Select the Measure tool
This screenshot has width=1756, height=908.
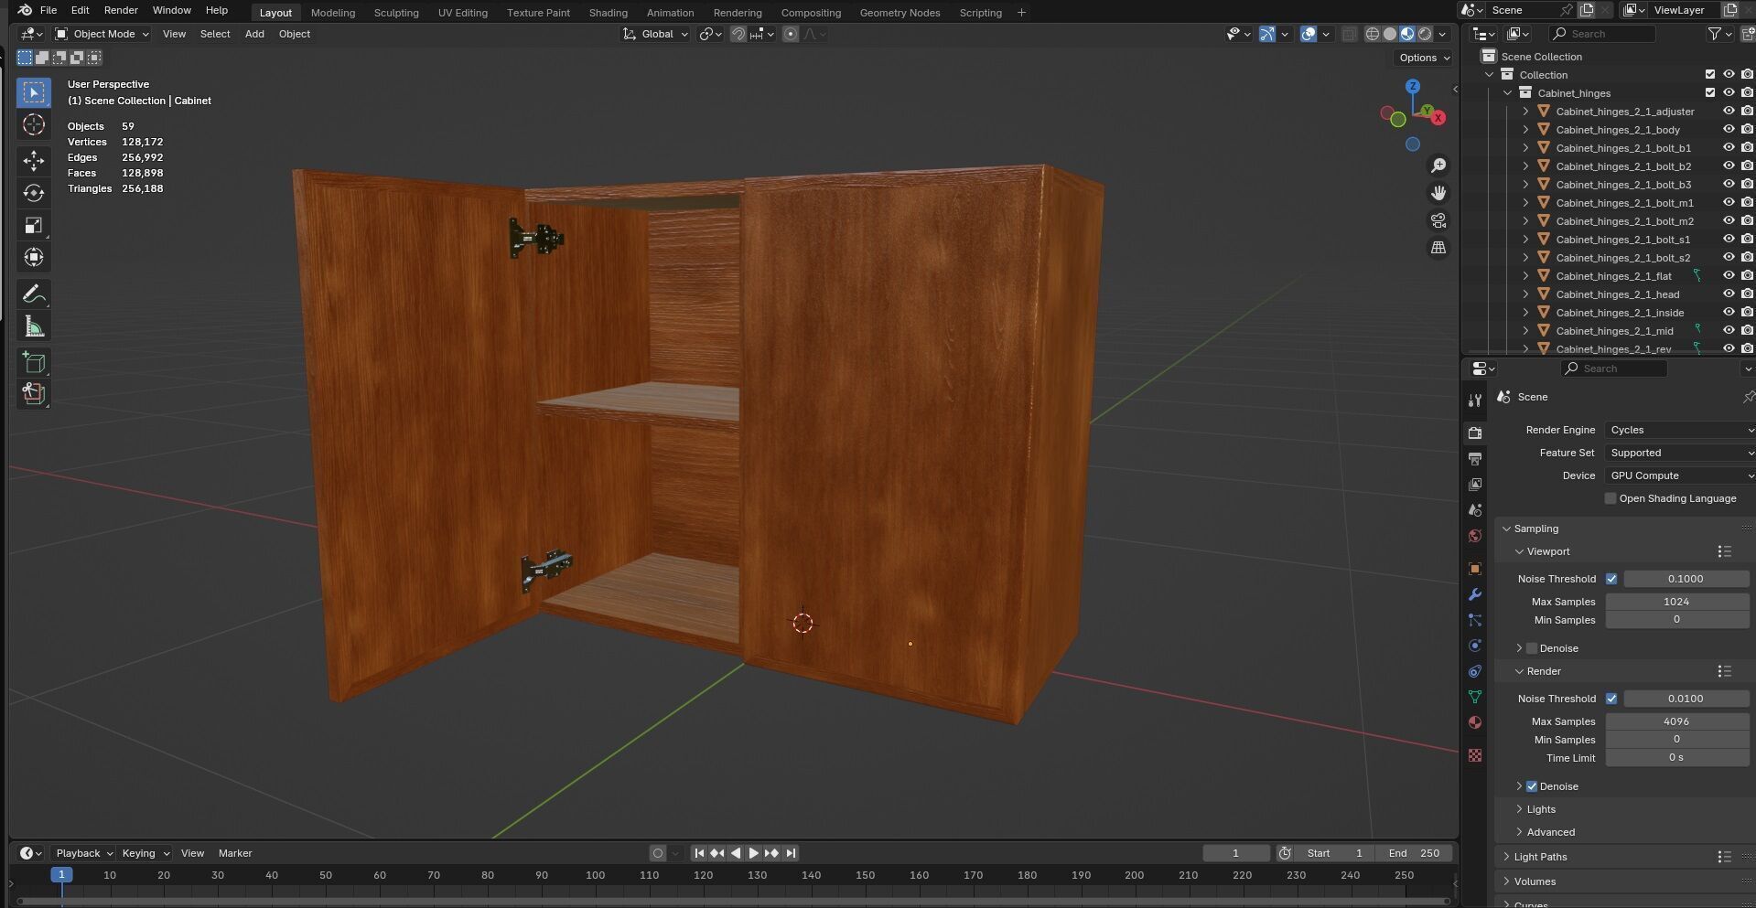click(34, 326)
